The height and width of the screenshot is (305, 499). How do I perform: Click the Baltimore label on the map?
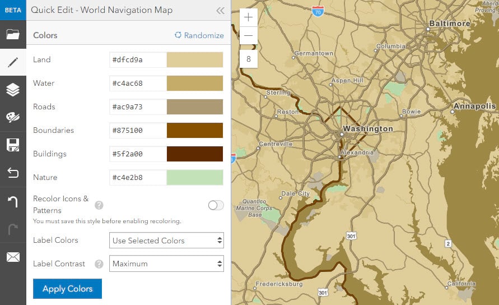tap(450, 23)
